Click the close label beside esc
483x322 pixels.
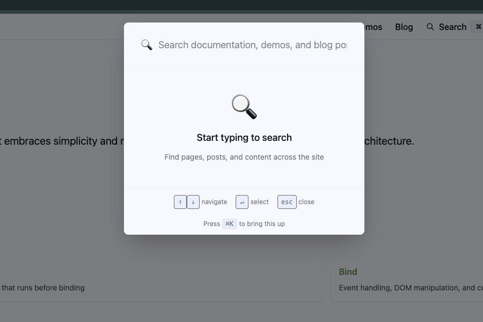pyautogui.click(x=306, y=202)
